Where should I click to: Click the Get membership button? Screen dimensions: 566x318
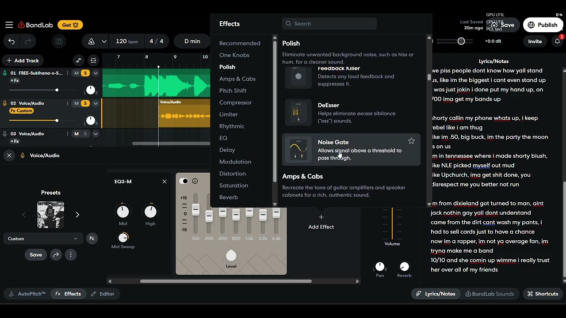tap(70, 25)
